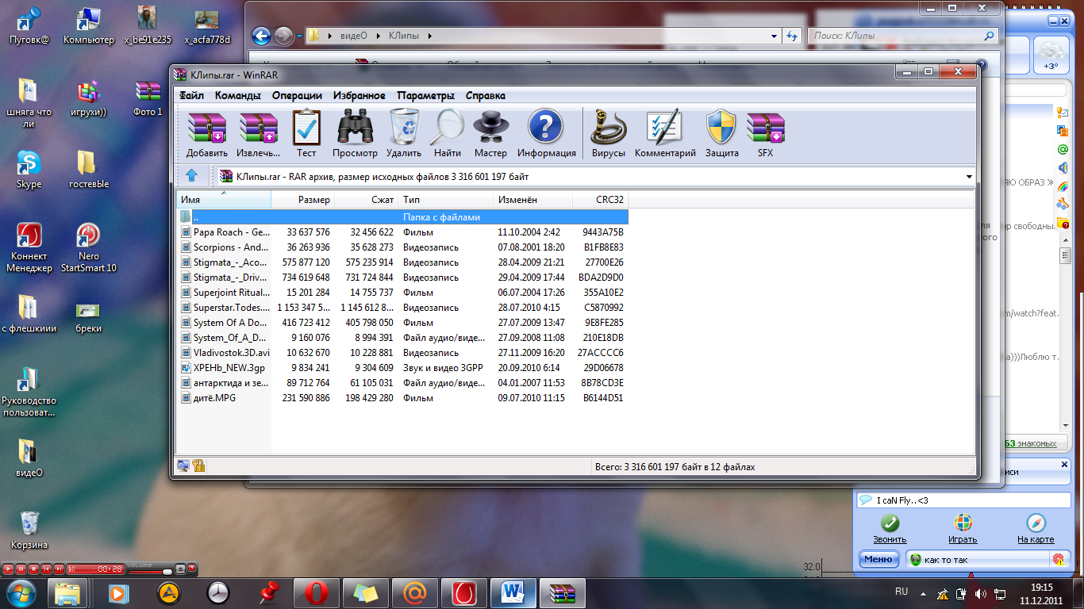Click the Вирусы scan icon
This screenshot has width=1084, height=609.
point(609,127)
